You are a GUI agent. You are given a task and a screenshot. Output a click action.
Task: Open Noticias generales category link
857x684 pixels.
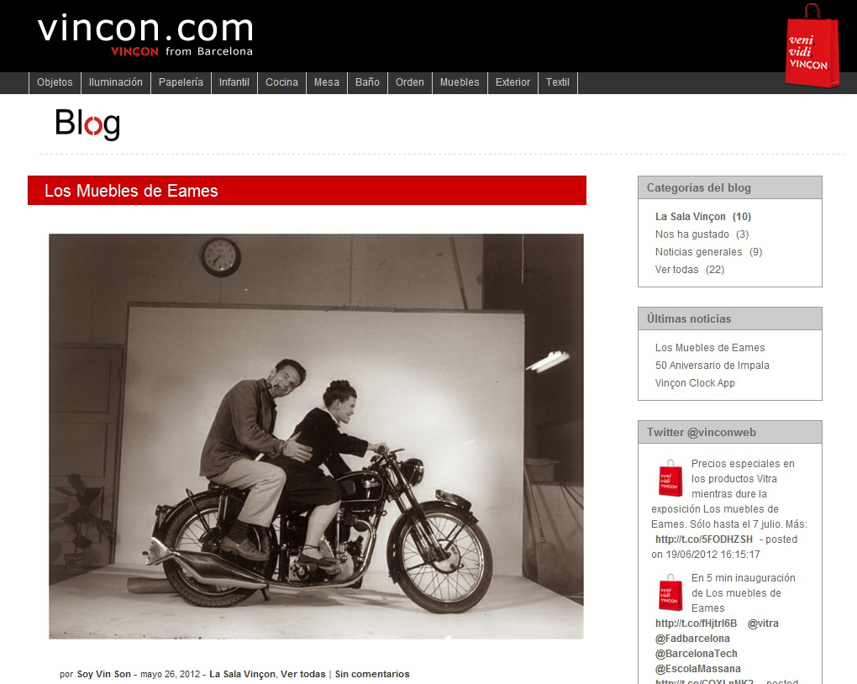698,252
